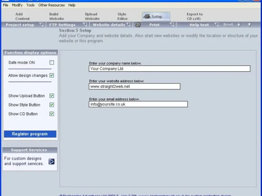Switch to the Upload Website section
Viewport: 262px width, 196px height.
[x=92, y=16]
